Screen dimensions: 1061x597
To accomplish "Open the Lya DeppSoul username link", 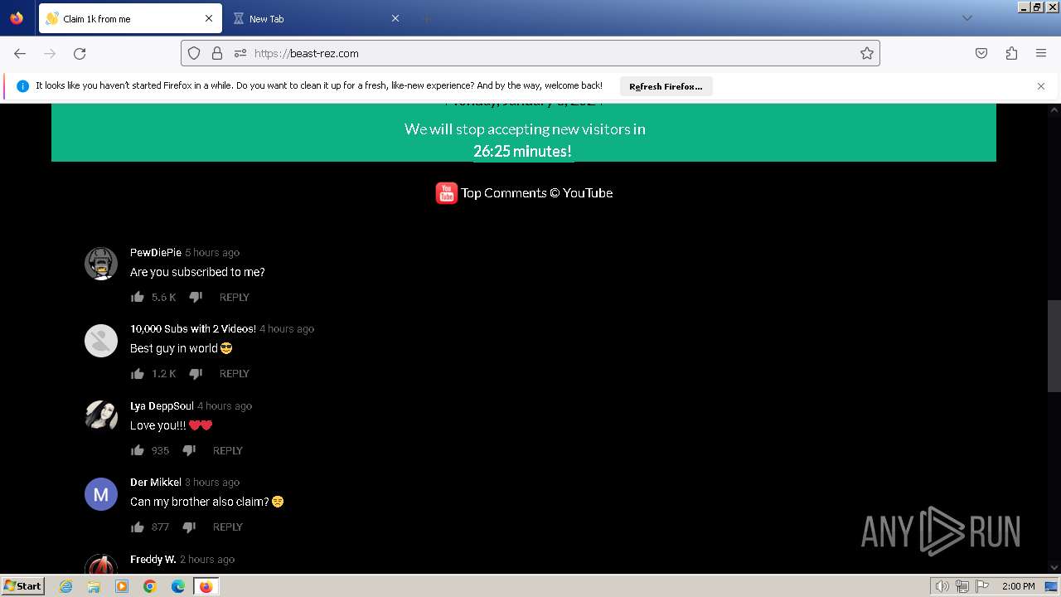I will pyautogui.click(x=162, y=405).
